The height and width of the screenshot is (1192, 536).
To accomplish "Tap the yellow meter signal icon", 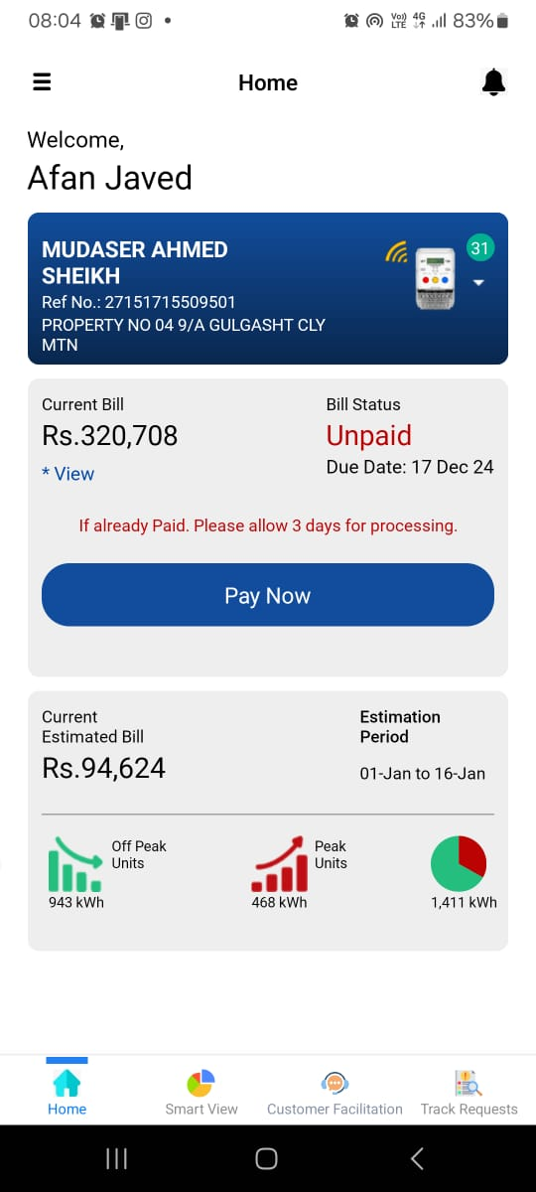I will (396, 252).
